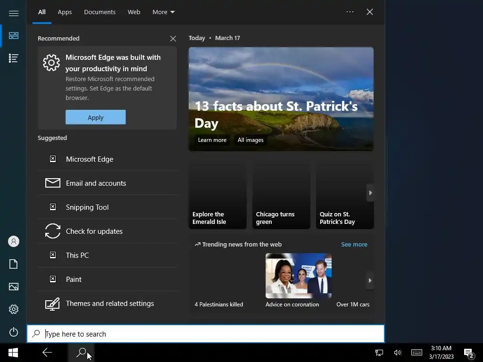The height and width of the screenshot is (362, 483).
Task: Select the all apps list icon
Action: pyautogui.click(x=14, y=58)
